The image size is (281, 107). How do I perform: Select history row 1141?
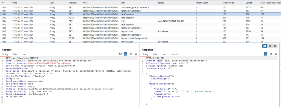pos(140,11)
